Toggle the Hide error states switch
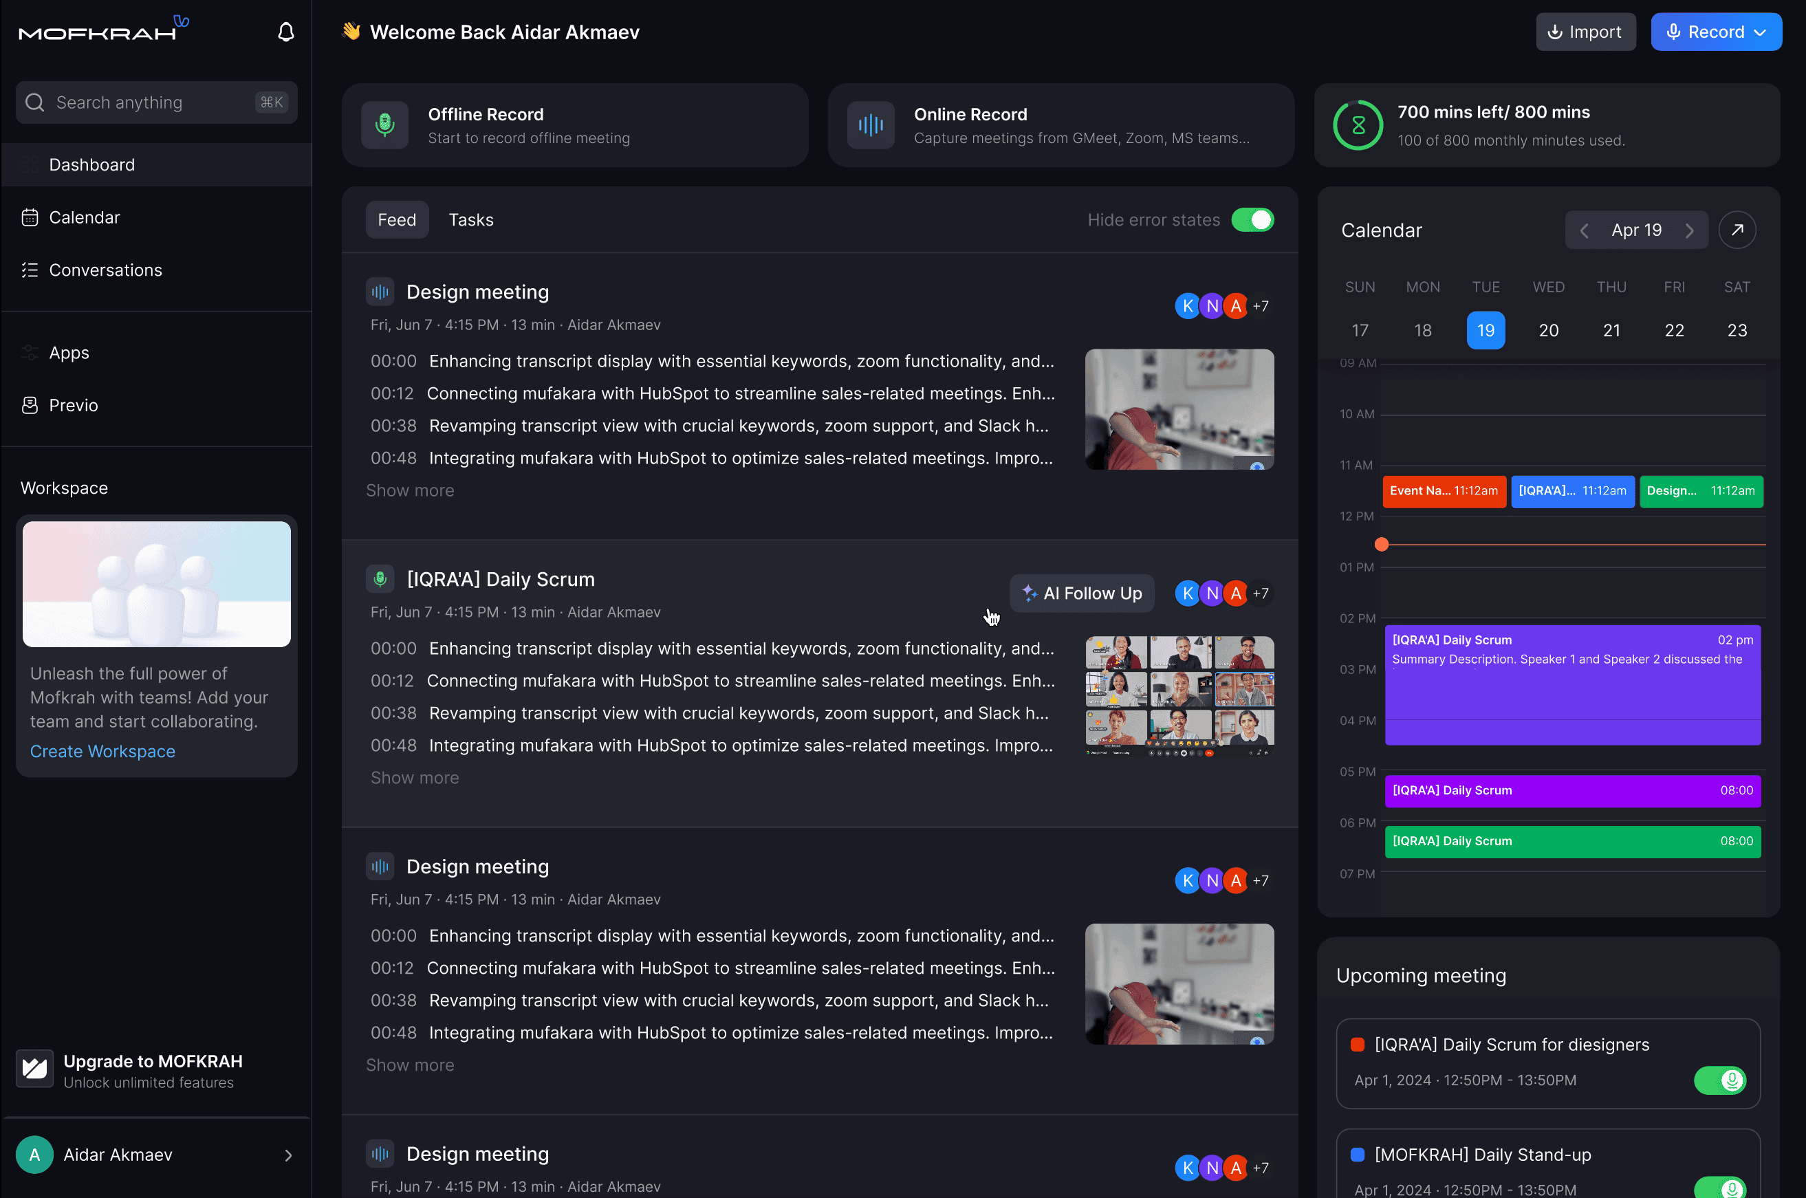 pyautogui.click(x=1252, y=220)
